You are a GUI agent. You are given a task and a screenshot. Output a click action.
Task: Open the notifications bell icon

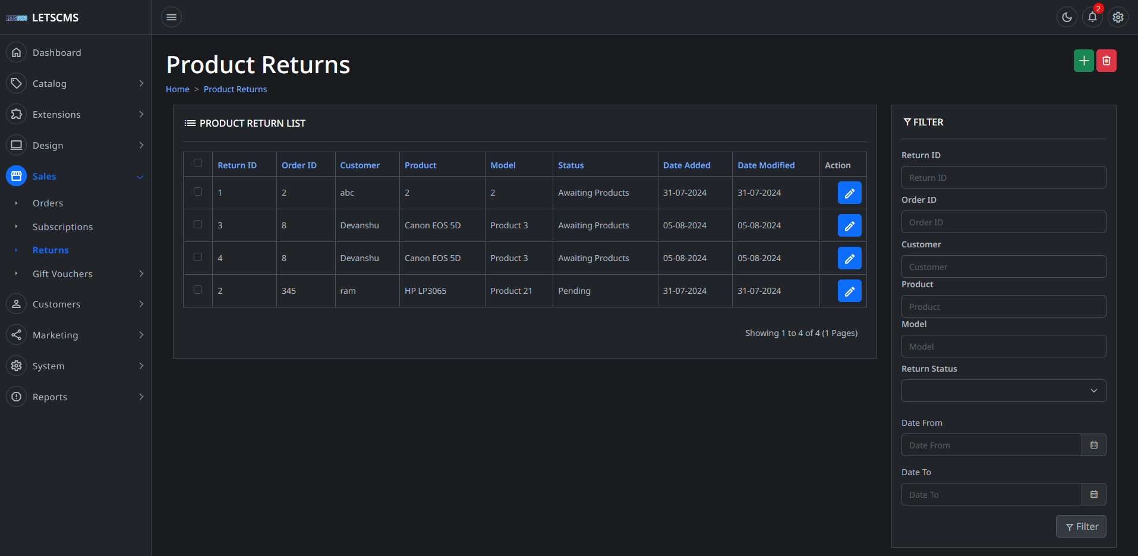coord(1092,17)
